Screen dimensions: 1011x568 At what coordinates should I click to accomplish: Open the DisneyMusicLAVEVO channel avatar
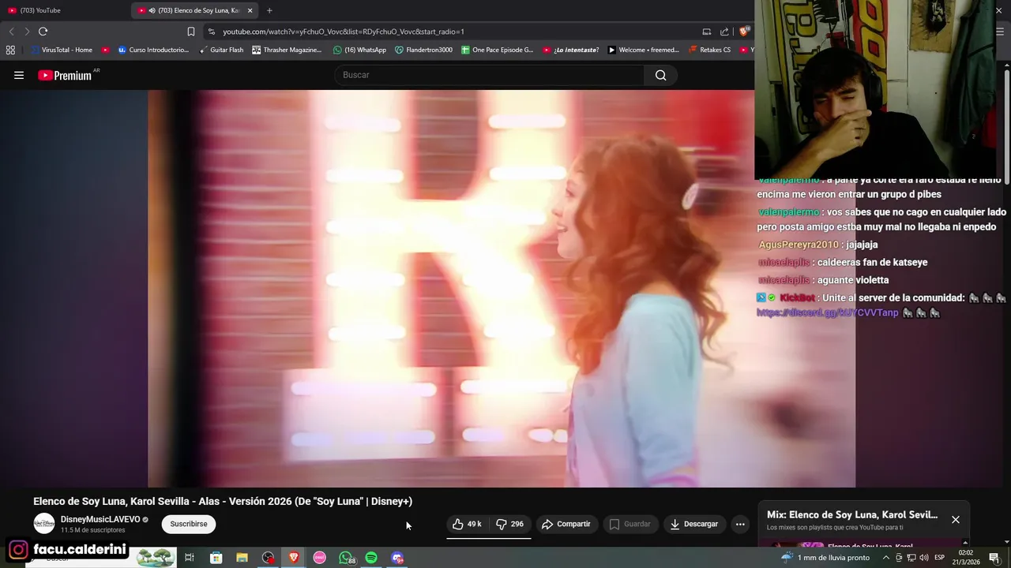click(44, 524)
